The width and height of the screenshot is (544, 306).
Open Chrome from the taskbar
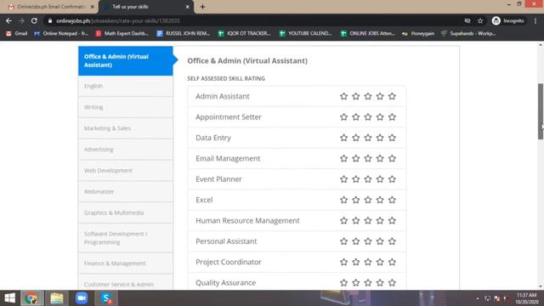(31, 298)
